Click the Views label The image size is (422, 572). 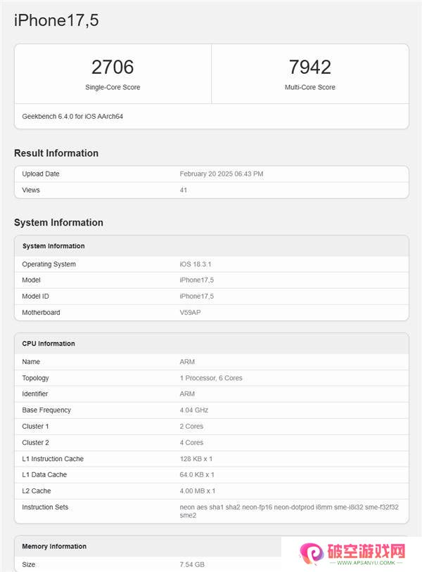click(x=31, y=190)
